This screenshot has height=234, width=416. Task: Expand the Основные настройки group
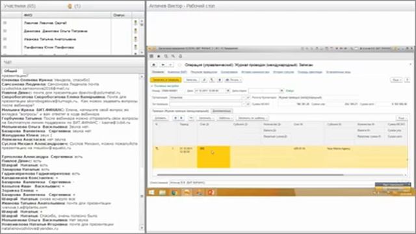pyautogui.click(x=164, y=86)
